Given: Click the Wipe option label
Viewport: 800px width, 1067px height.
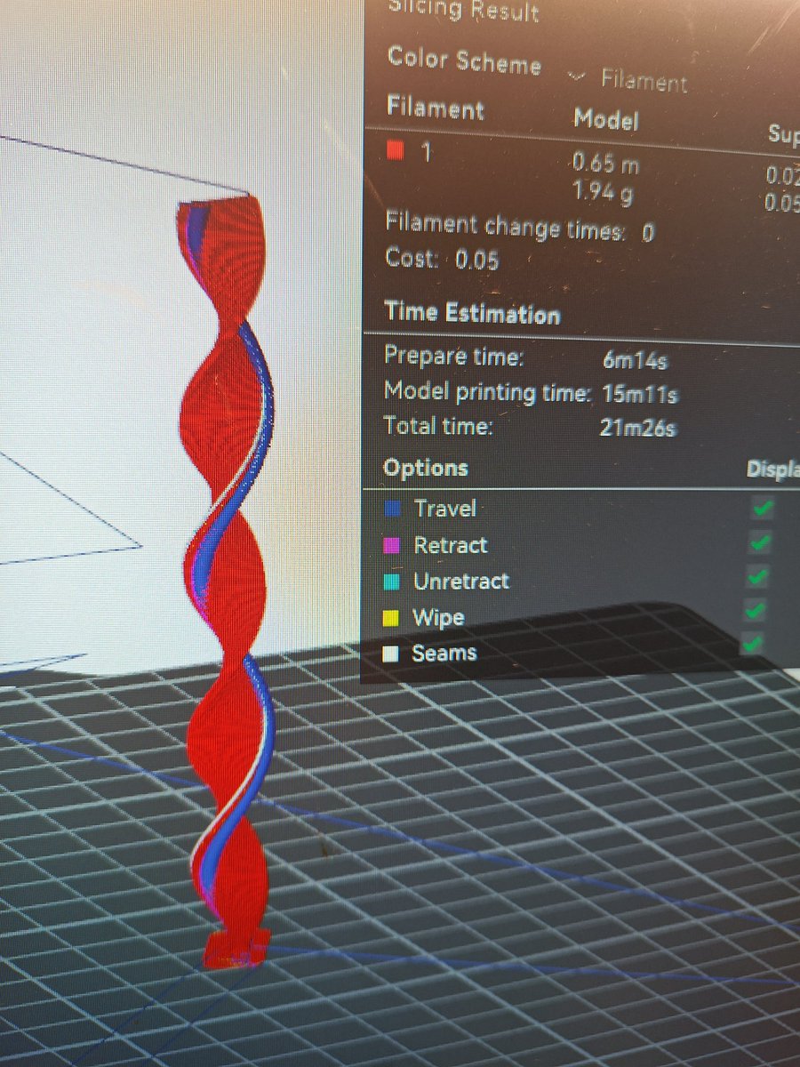Looking at the screenshot, I should pyautogui.click(x=439, y=618).
